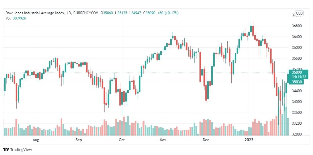Click the TradingView logo icon

coord(6,149)
